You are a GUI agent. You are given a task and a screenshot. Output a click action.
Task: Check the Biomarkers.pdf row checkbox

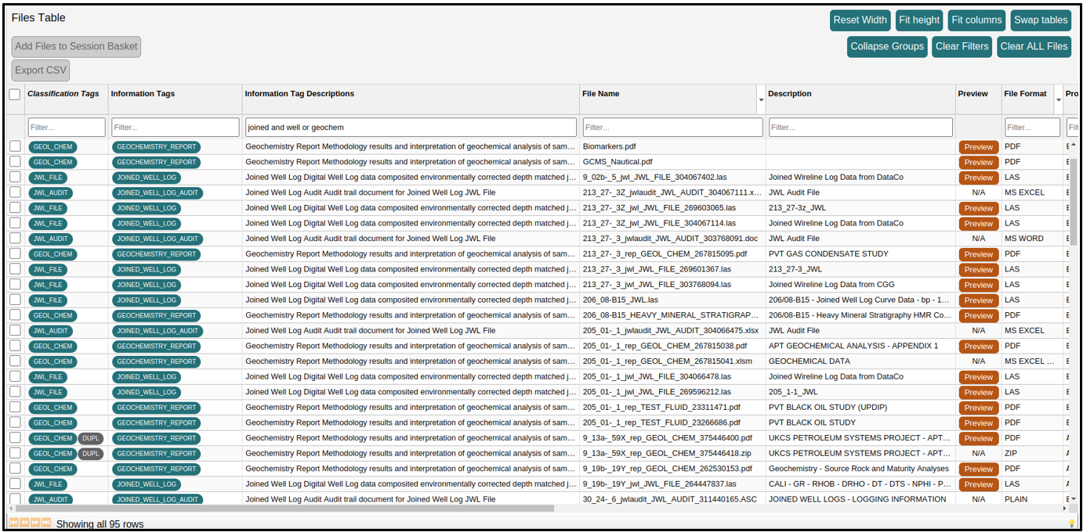coord(15,146)
